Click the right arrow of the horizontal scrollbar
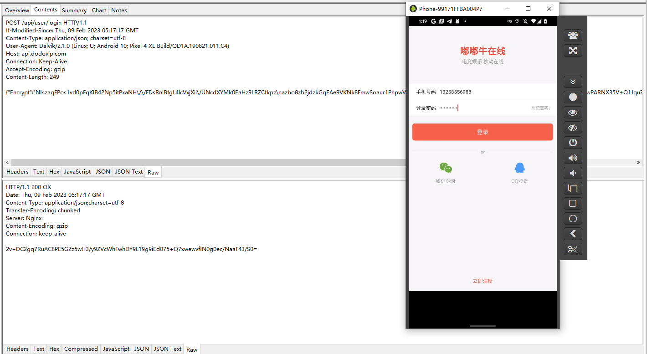Screen dimensions: 647x354 638,163
